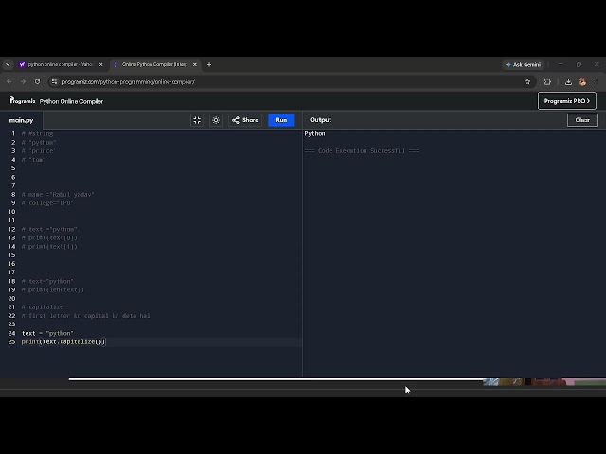Open Ask Gemini in browser
The width and height of the screenshot is (606, 454).
point(524,65)
